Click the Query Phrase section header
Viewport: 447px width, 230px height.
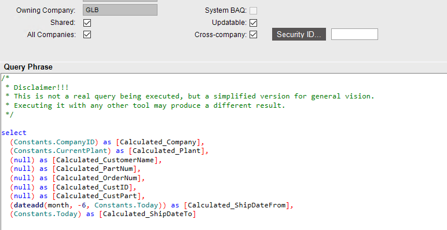28,67
